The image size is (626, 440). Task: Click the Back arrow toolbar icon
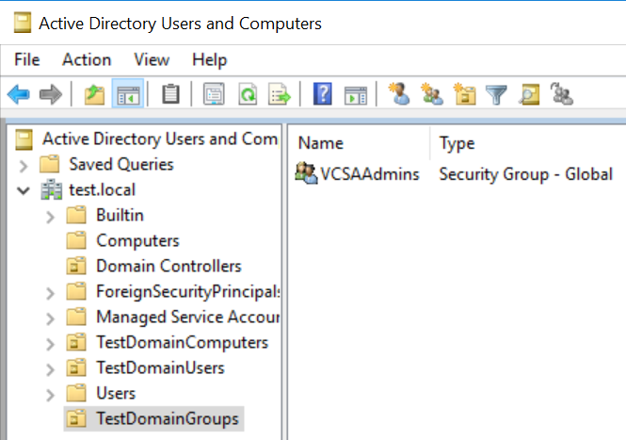[x=19, y=94]
